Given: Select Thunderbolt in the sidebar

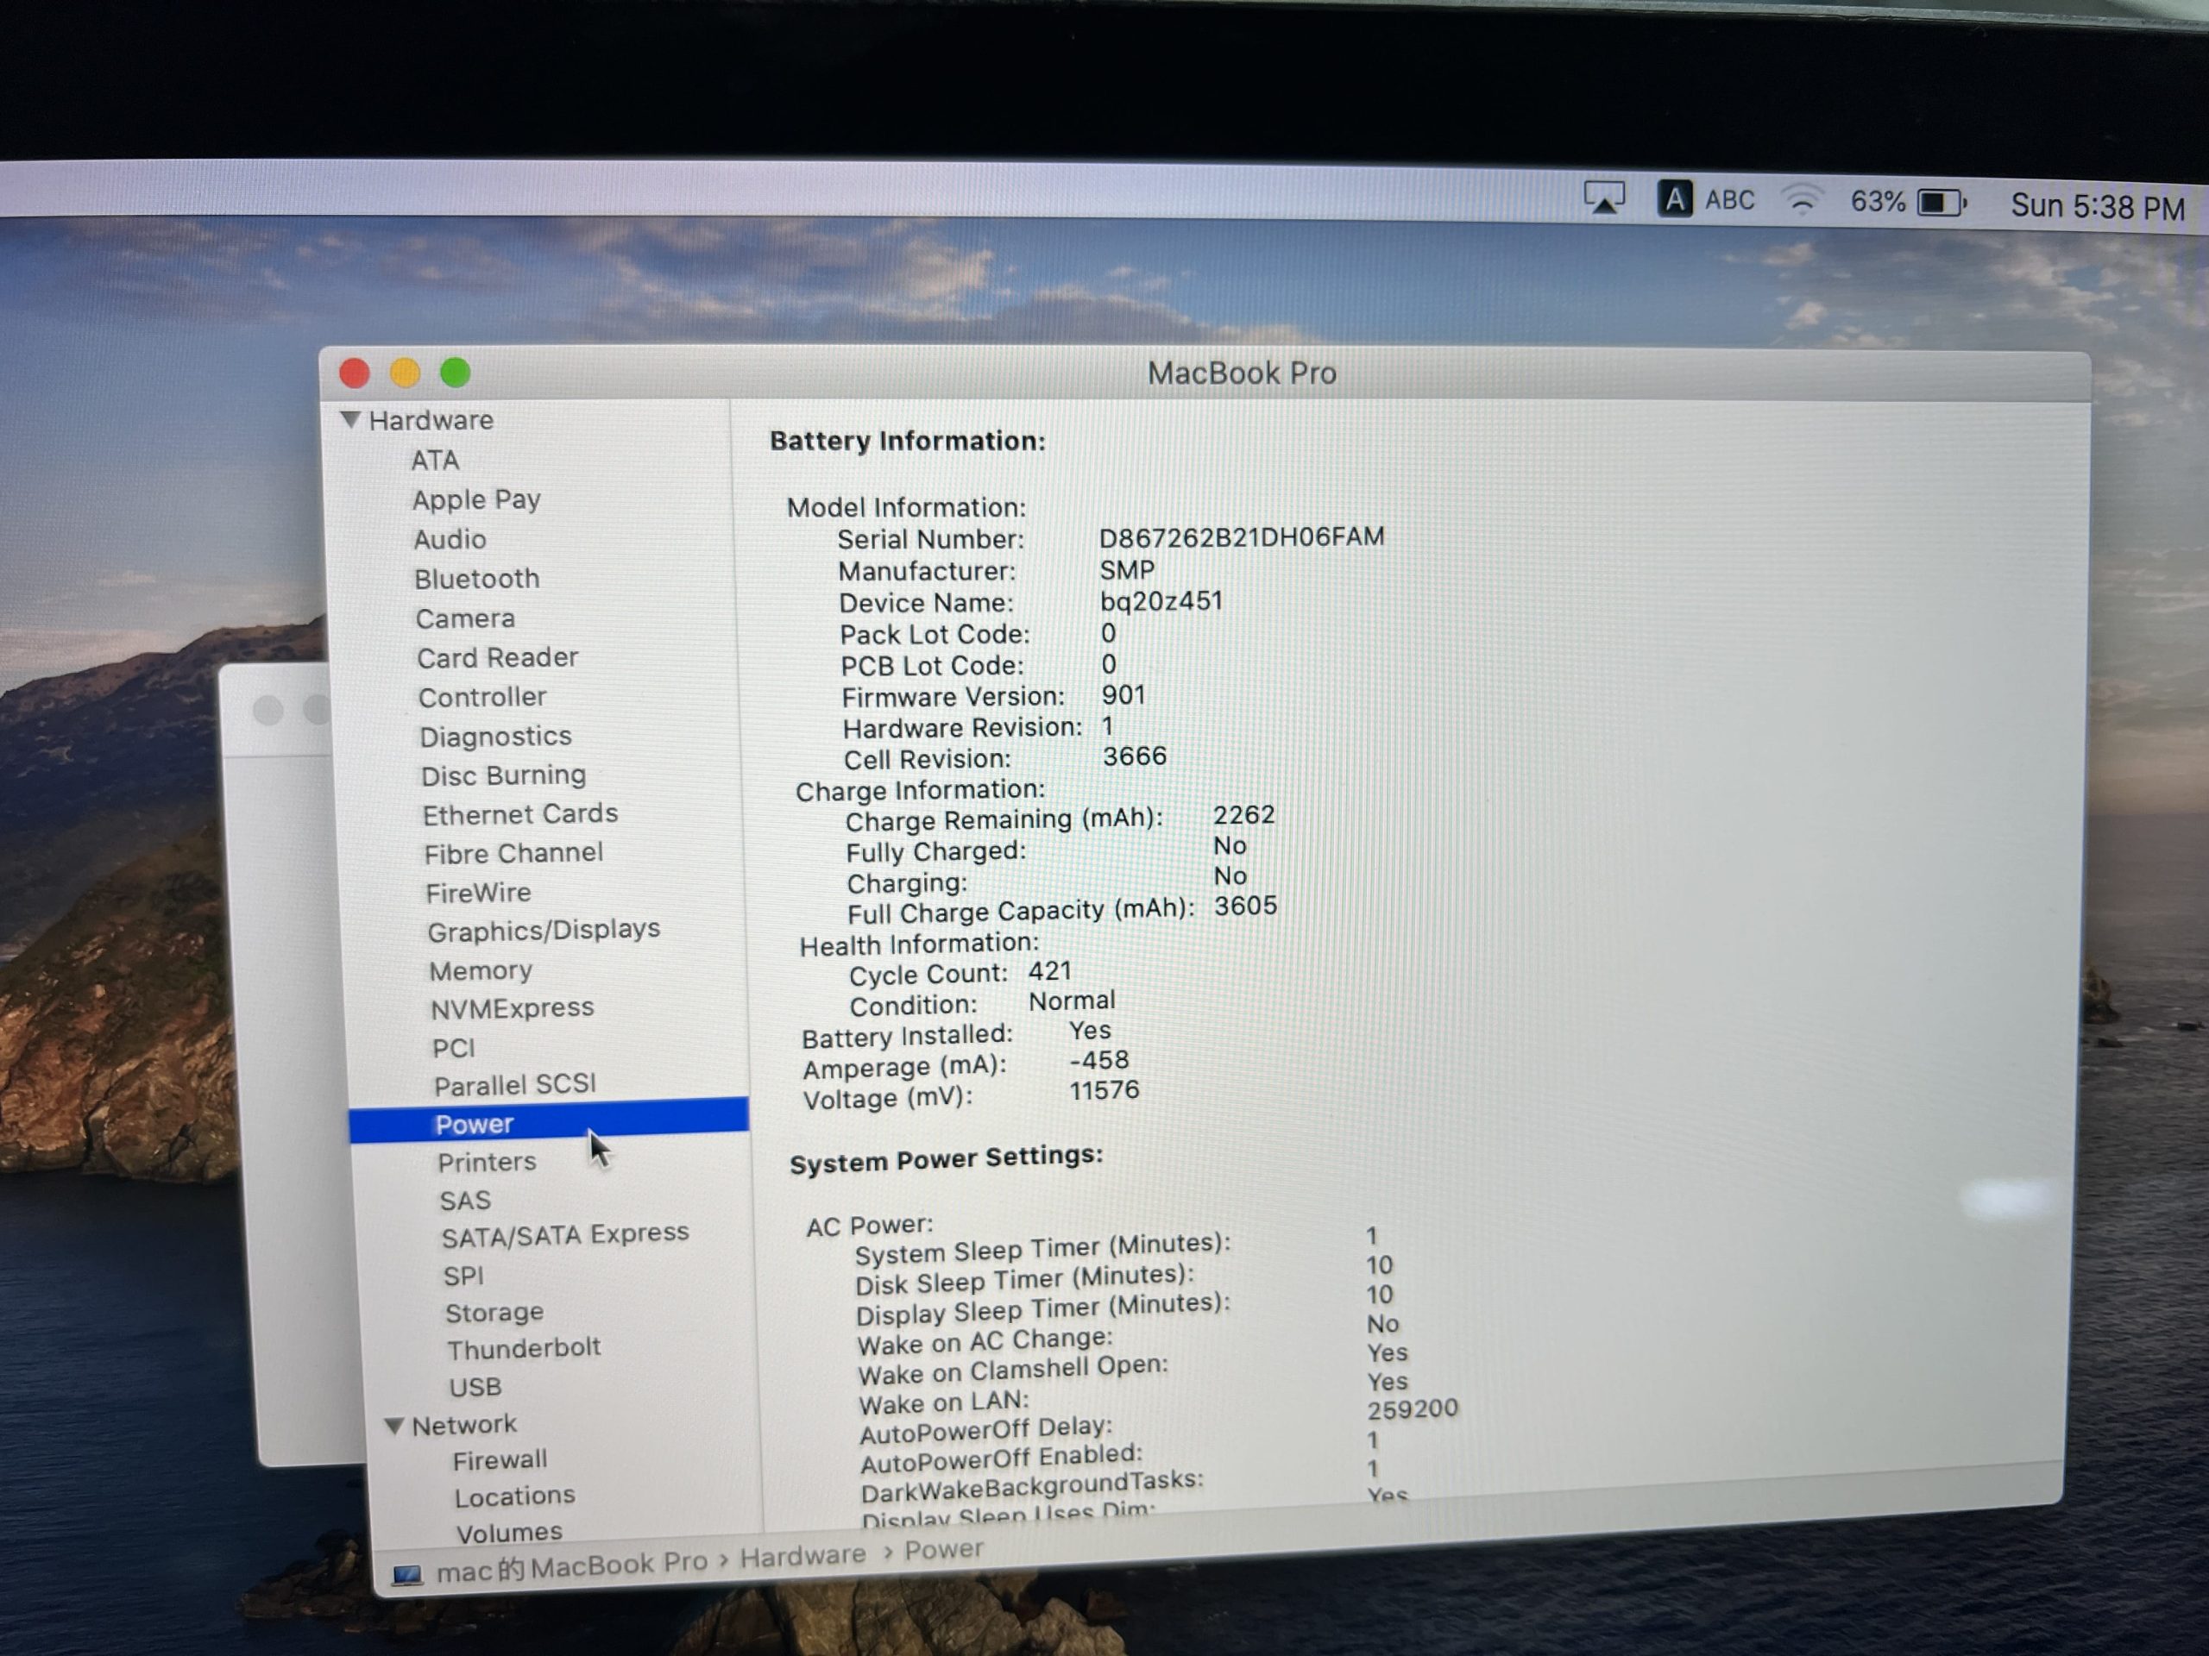Looking at the screenshot, I should [x=523, y=1349].
